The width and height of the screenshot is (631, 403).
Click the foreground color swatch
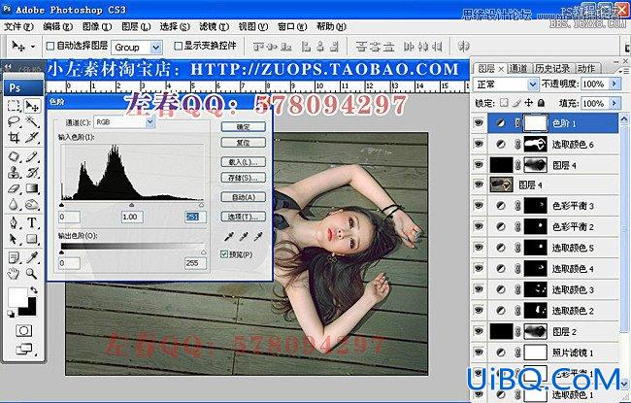coord(17,297)
